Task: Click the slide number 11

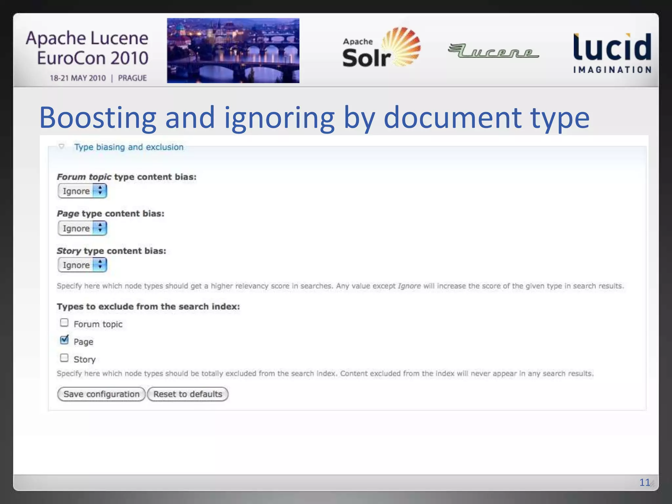Action: [645, 482]
